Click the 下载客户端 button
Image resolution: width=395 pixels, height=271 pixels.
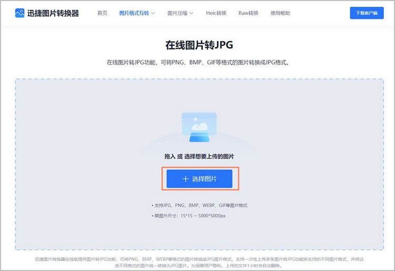tap(367, 13)
